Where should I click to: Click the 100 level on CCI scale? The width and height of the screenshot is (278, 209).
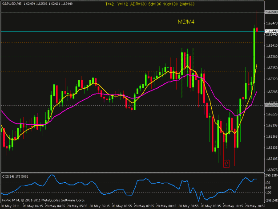point(268,183)
